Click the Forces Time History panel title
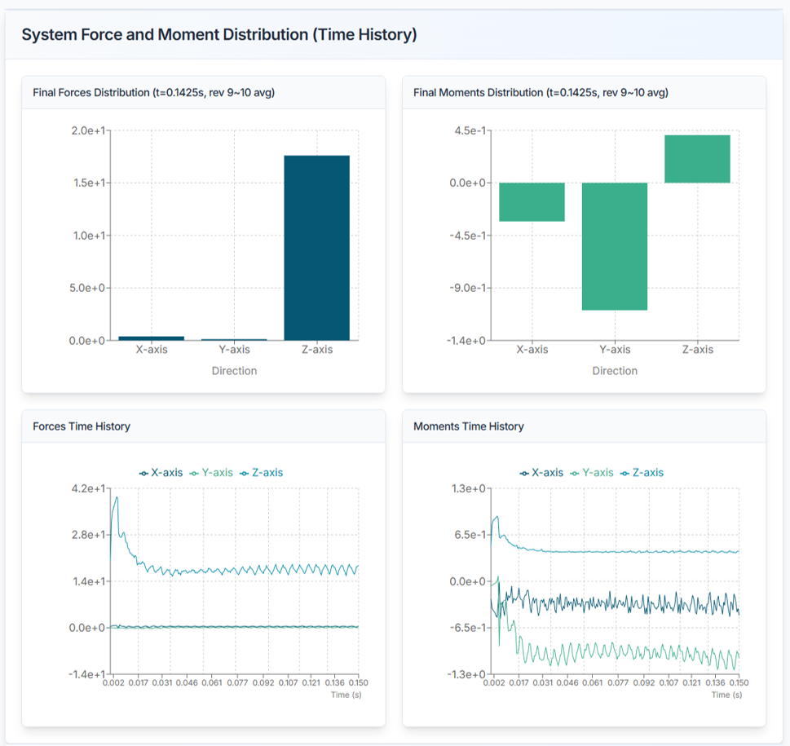Image resolution: width=790 pixels, height=746 pixels. [x=82, y=426]
